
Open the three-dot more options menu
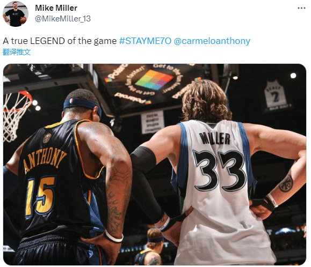301,8
